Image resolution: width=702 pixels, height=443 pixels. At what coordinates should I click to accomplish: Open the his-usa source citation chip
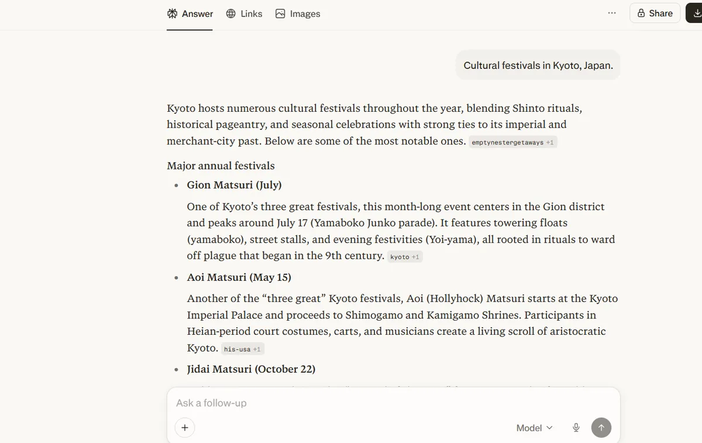click(243, 349)
